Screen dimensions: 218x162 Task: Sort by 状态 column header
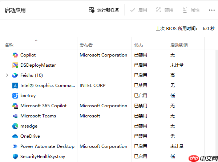click(138, 45)
